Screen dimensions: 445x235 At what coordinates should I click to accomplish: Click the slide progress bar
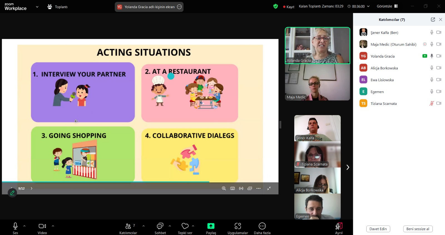pyautogui.click(x=111, y=182)
